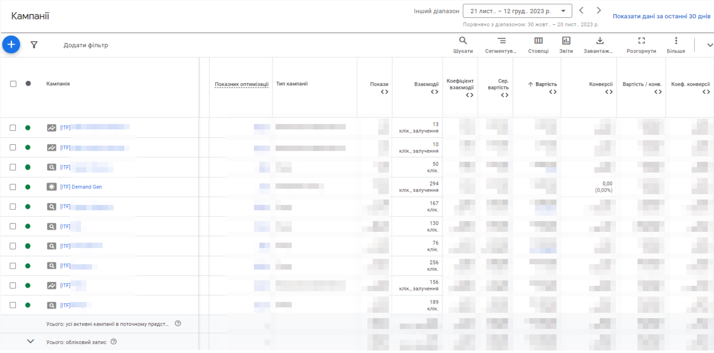Image resolution: width=714 pixels, height=353 pixels.
Task: Open the Звіти reports icon
Action: [x=566, y=41]
